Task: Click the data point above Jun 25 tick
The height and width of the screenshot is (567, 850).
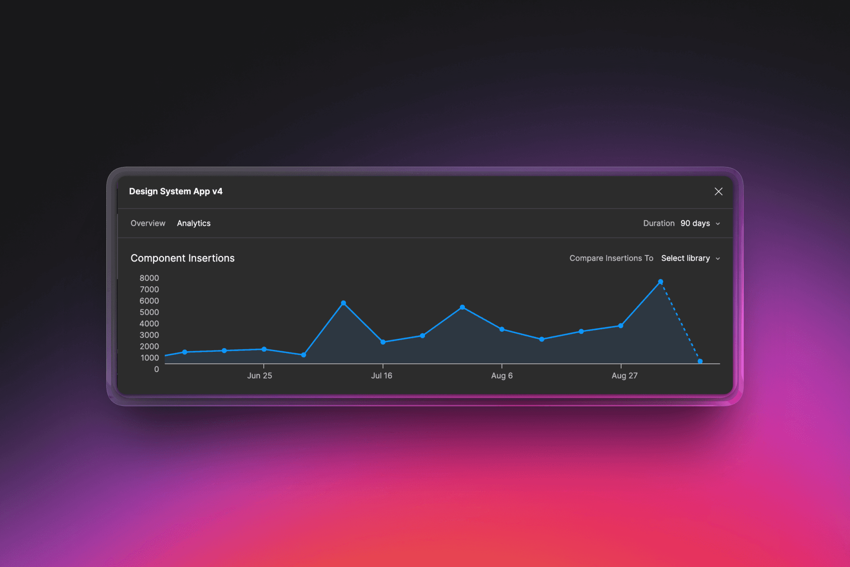Action: [x=264, y=349]
